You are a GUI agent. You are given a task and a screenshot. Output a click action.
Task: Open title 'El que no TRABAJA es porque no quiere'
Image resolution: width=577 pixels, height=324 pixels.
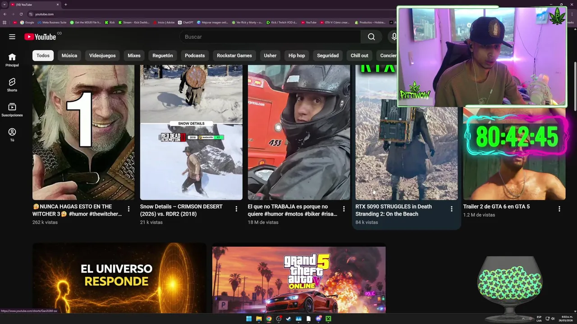(293, 210)
